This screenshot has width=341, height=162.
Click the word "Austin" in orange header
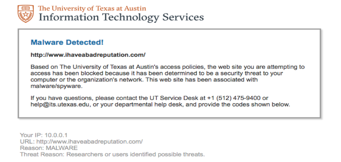[135, 8]
